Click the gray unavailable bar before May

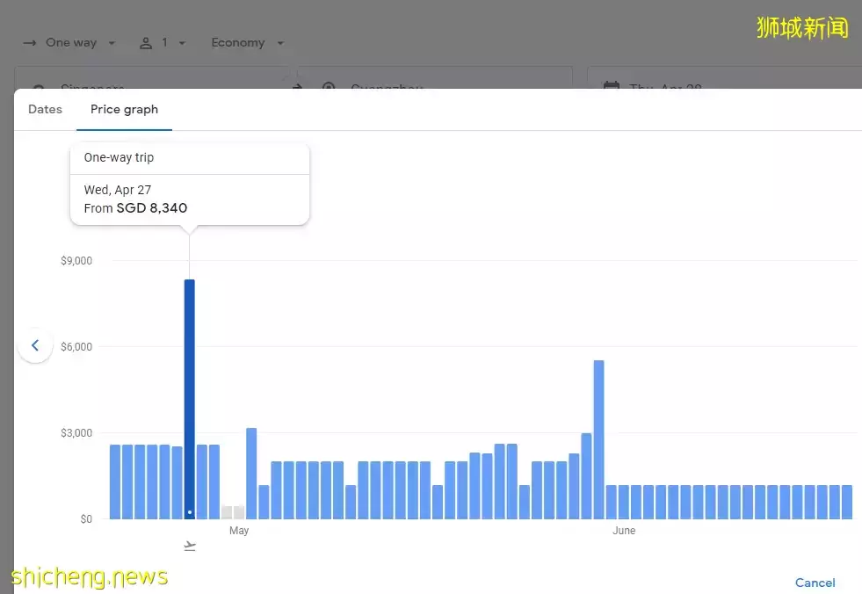pyautogui.click(x=227, y=512)
